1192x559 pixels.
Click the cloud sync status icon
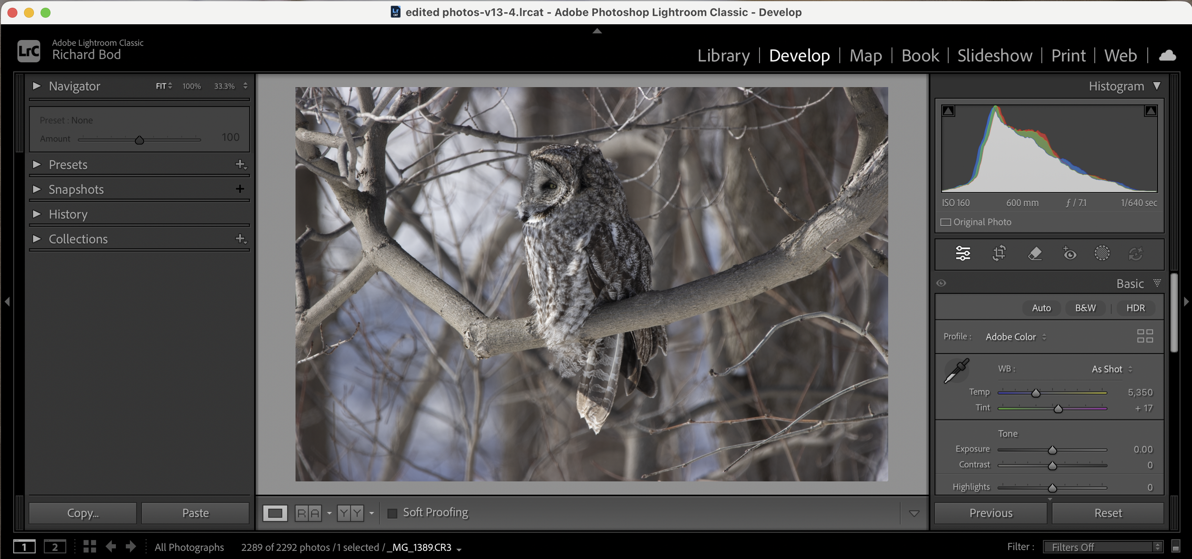click(x=1167, y=56)
